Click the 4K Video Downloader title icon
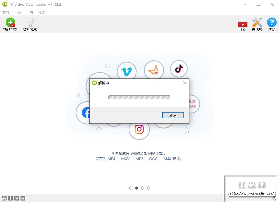Viewport: 279px width, 202px height. (x=5, y=4)
